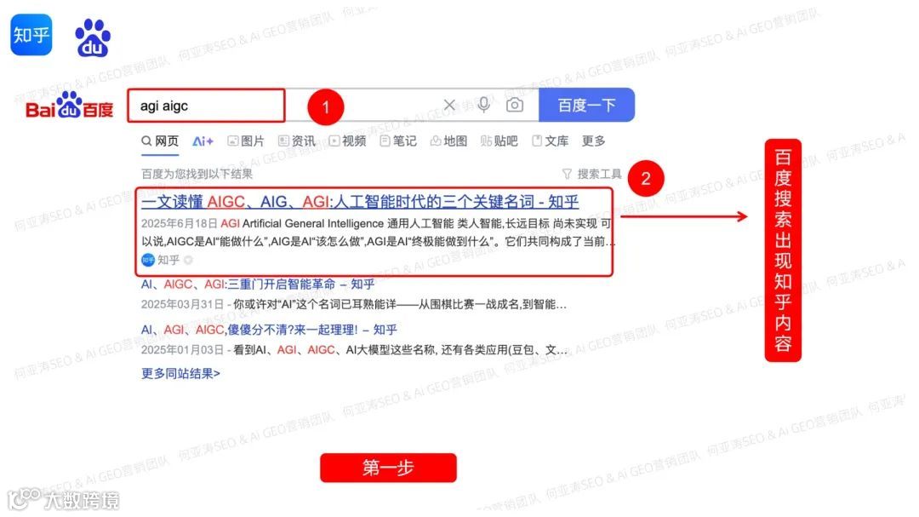Screen dimensions: 919x517
Task: Clear the search query with X icon
Action: tap(449, 105)
